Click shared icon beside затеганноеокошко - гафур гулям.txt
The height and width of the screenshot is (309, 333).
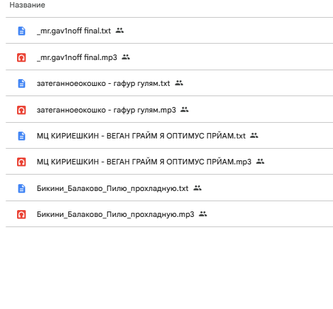click(179, 83)
